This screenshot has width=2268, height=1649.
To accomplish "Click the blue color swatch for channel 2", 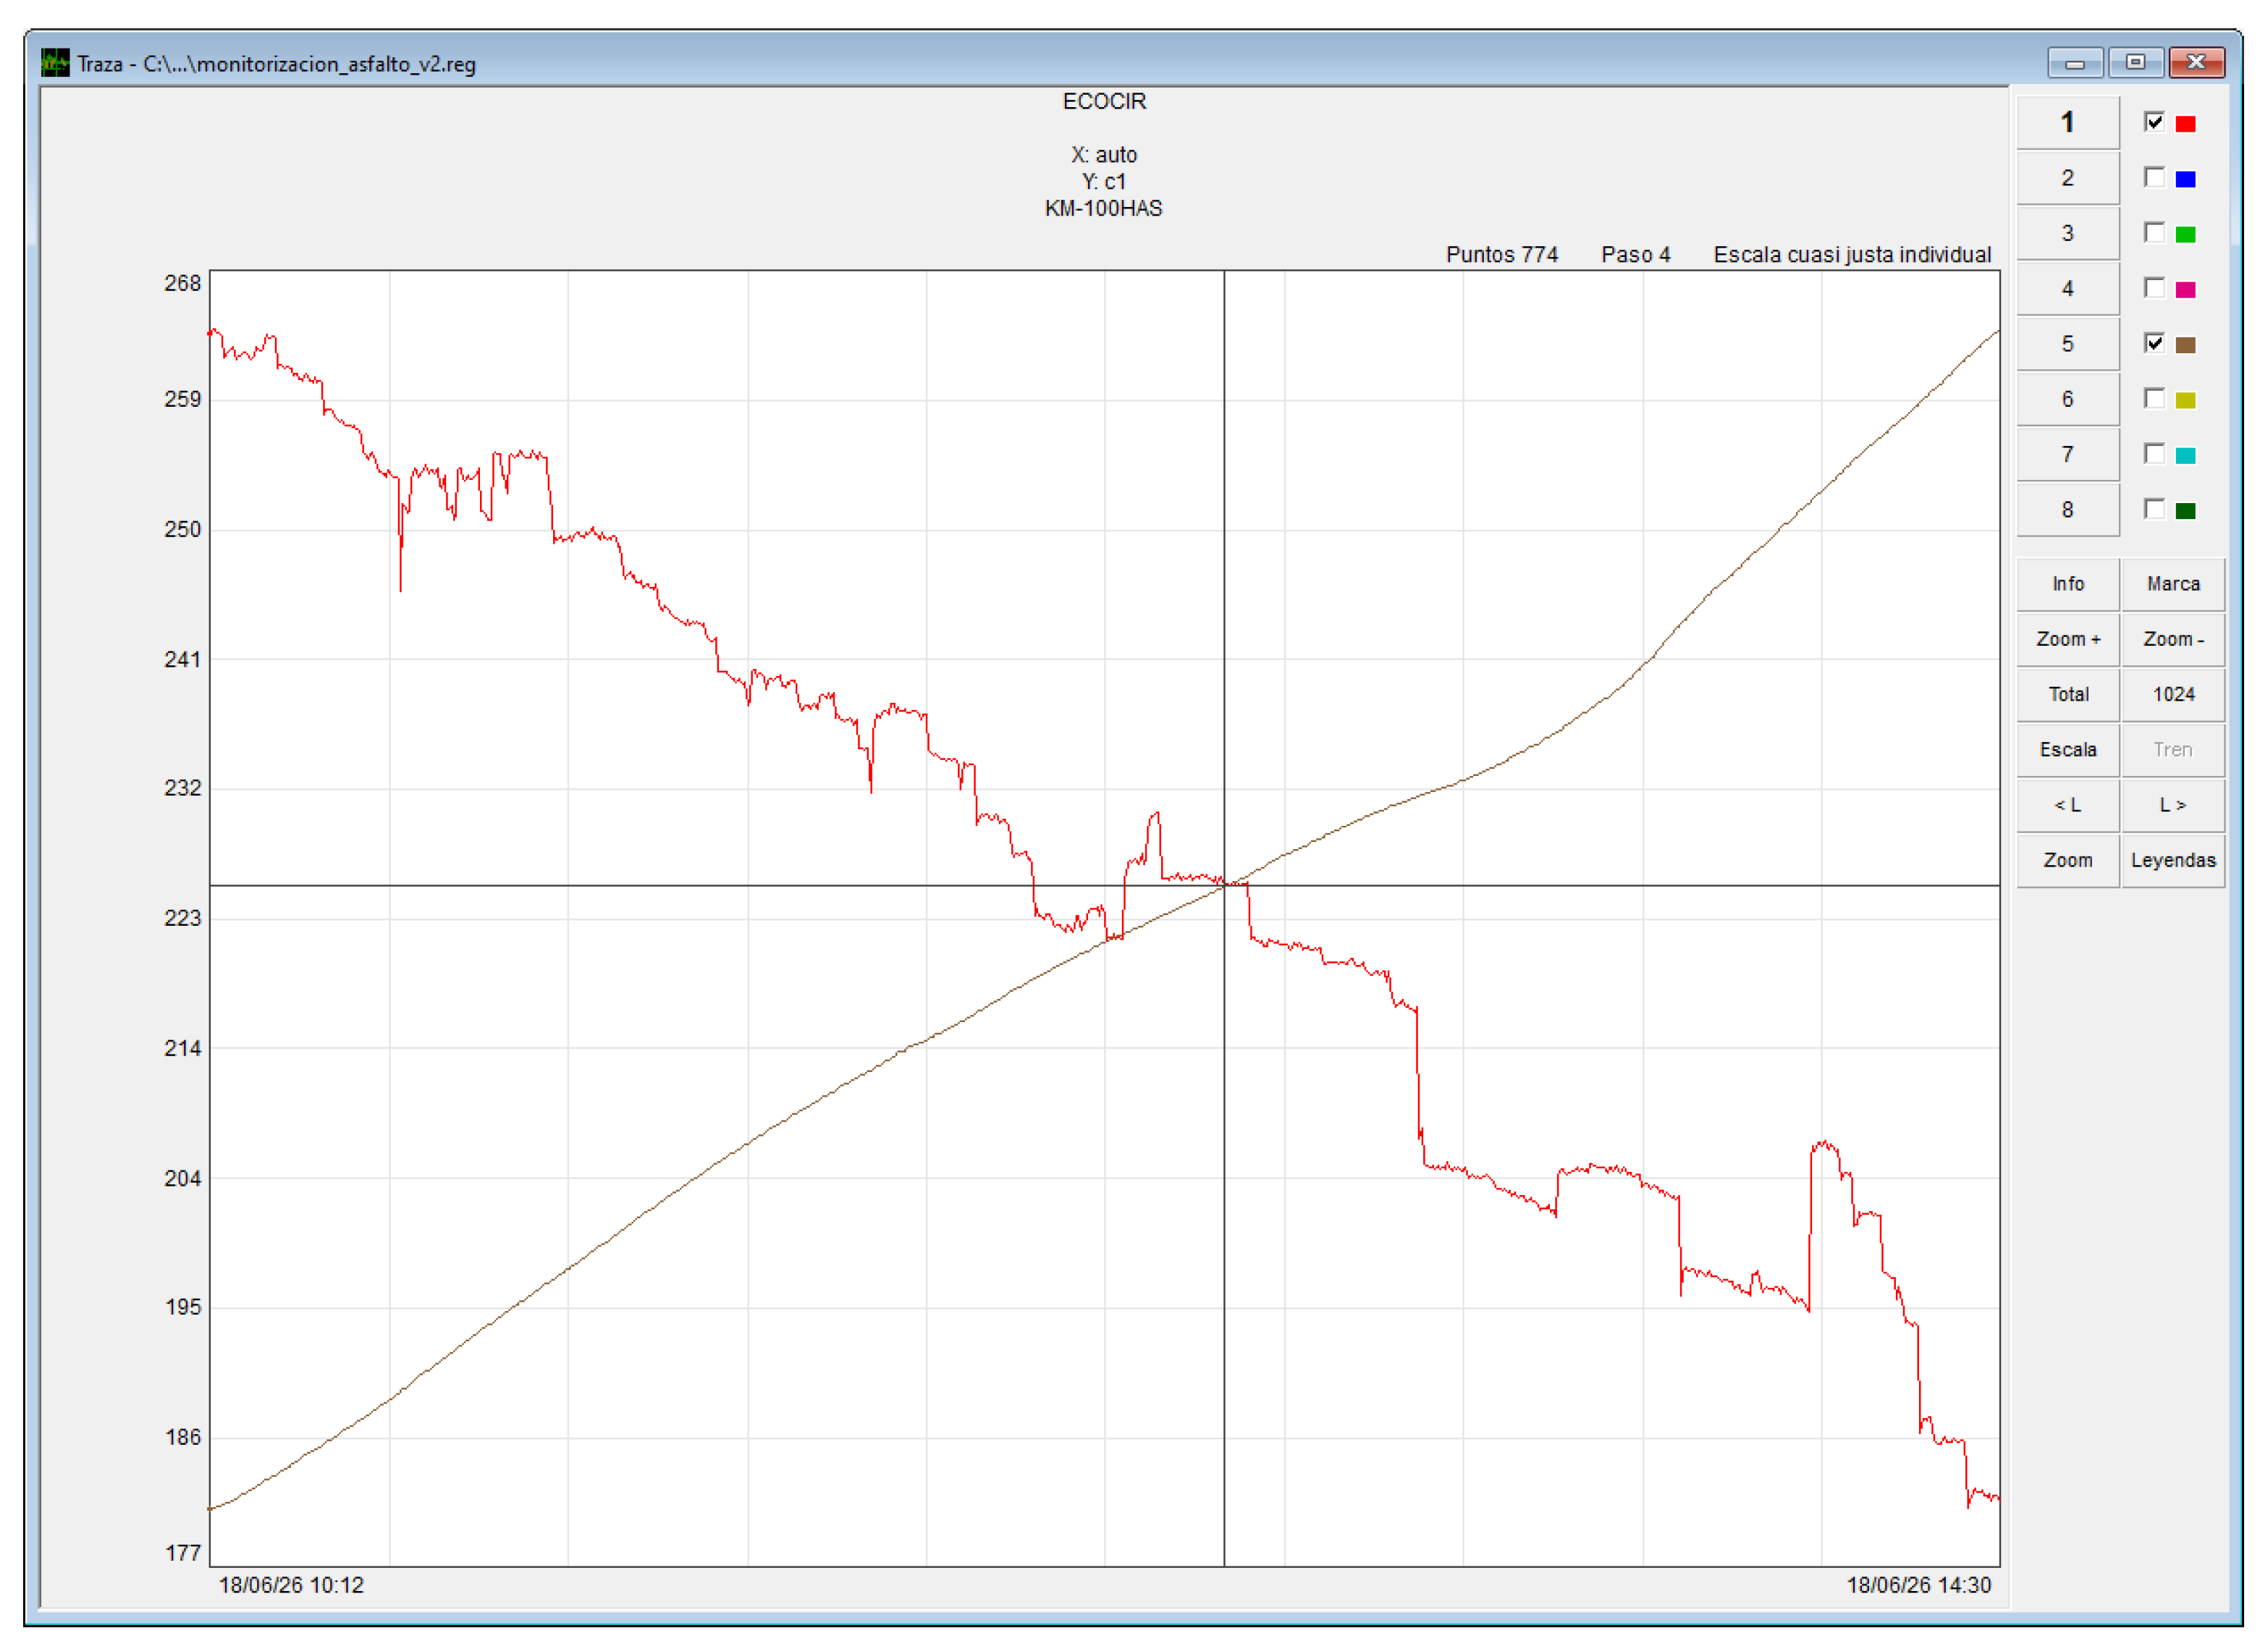I will pos(2186,179).
